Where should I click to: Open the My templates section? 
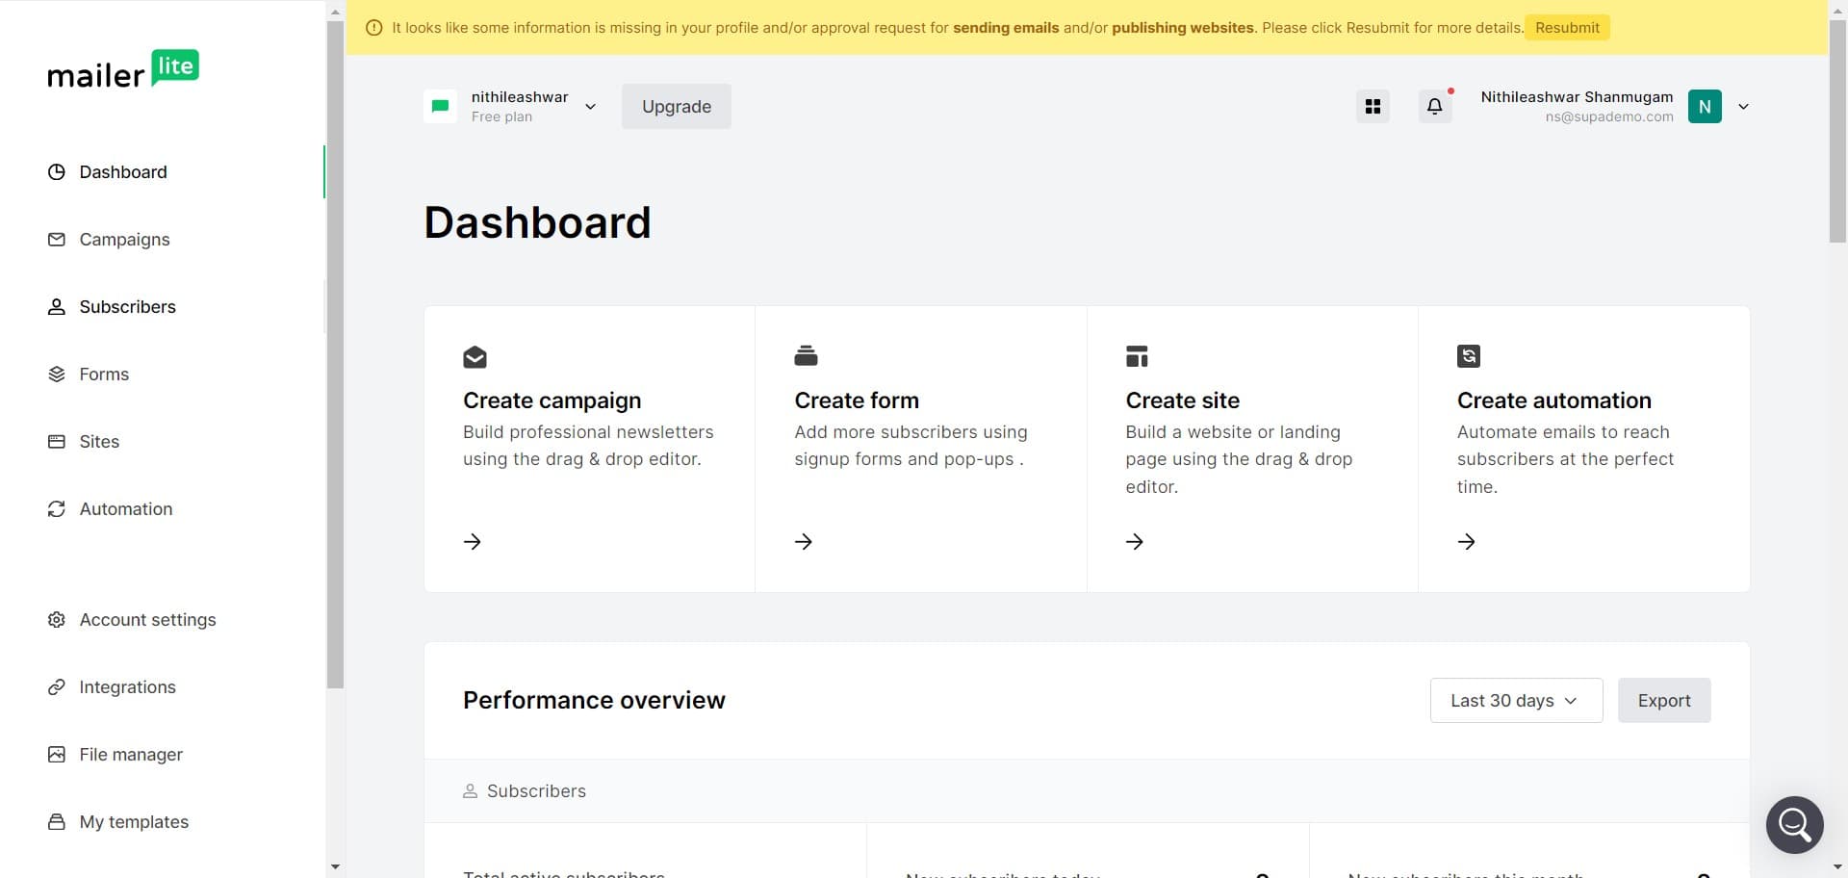[134, 821]
